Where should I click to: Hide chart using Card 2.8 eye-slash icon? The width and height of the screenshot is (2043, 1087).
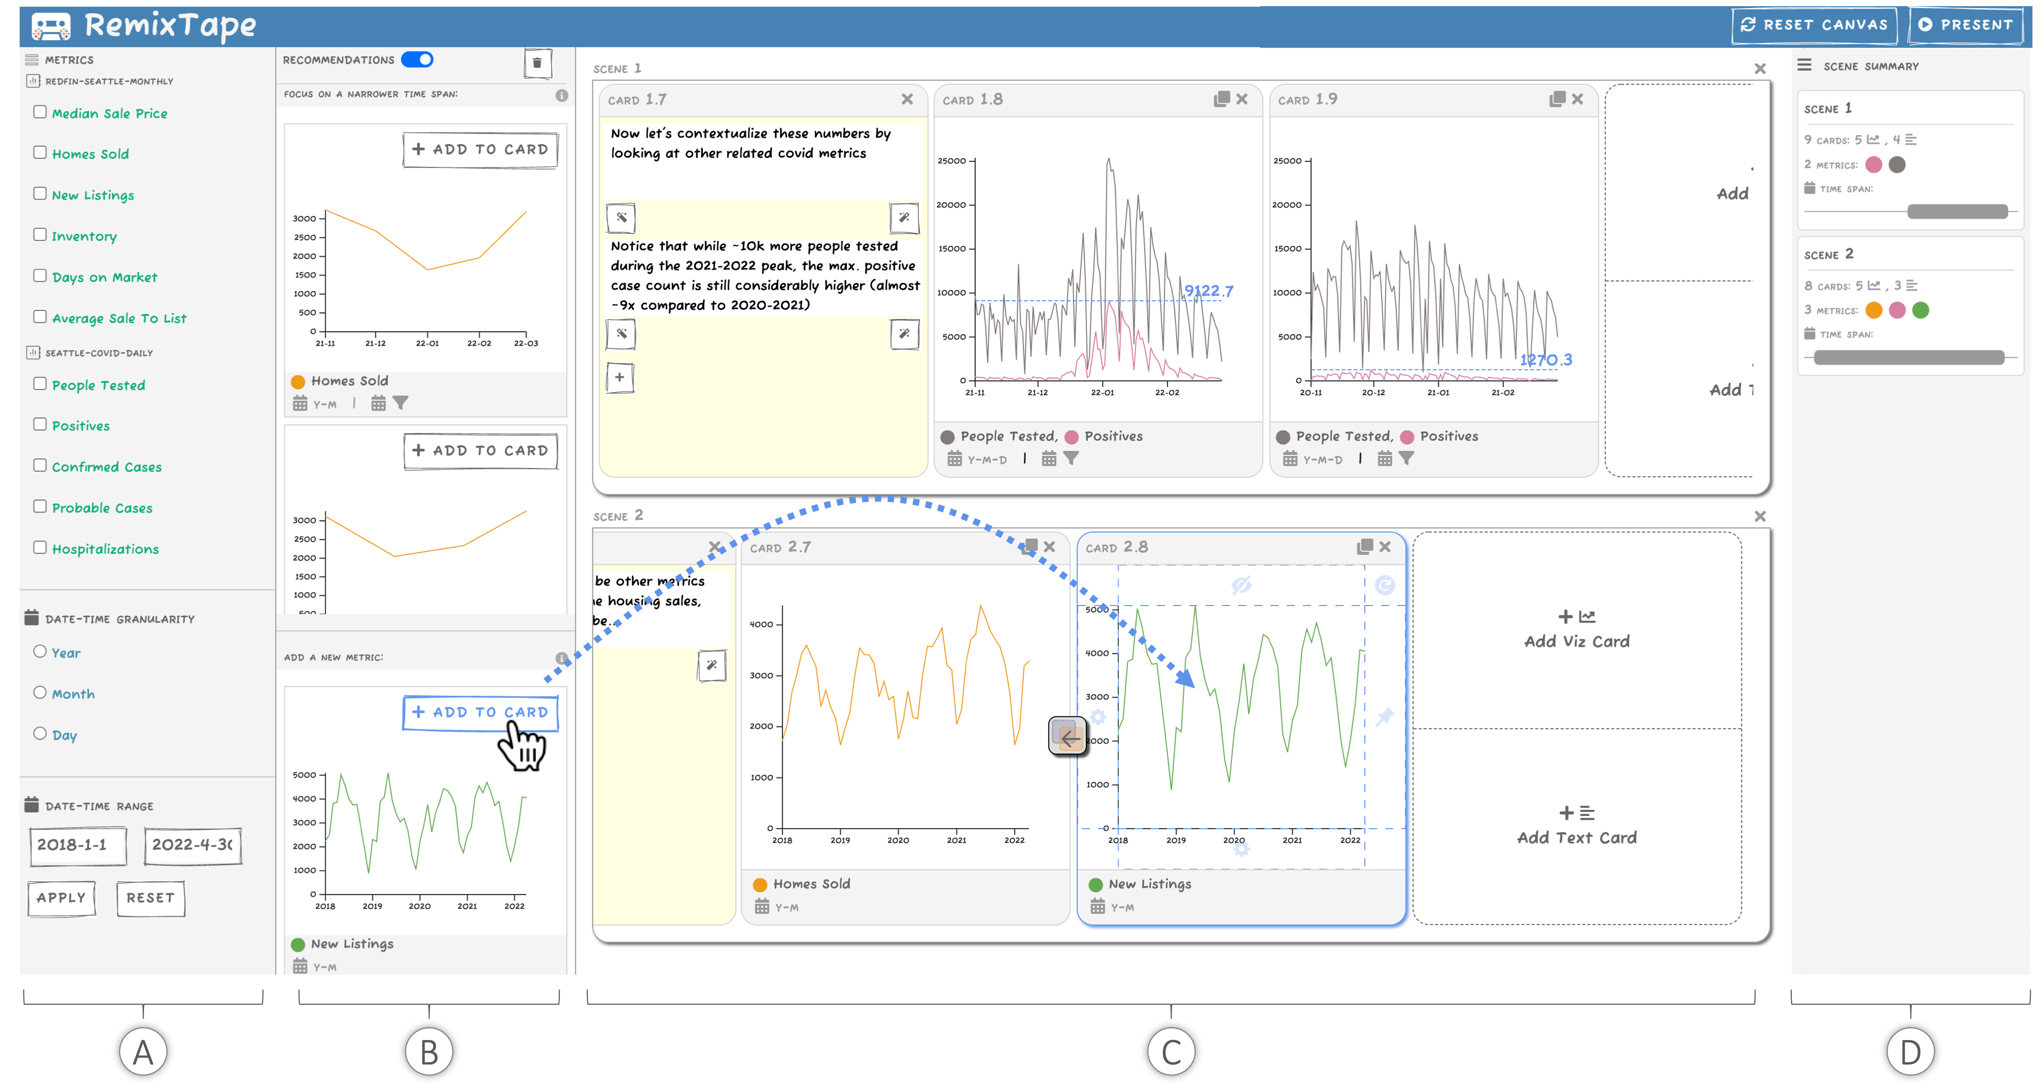pos(1241,585)
